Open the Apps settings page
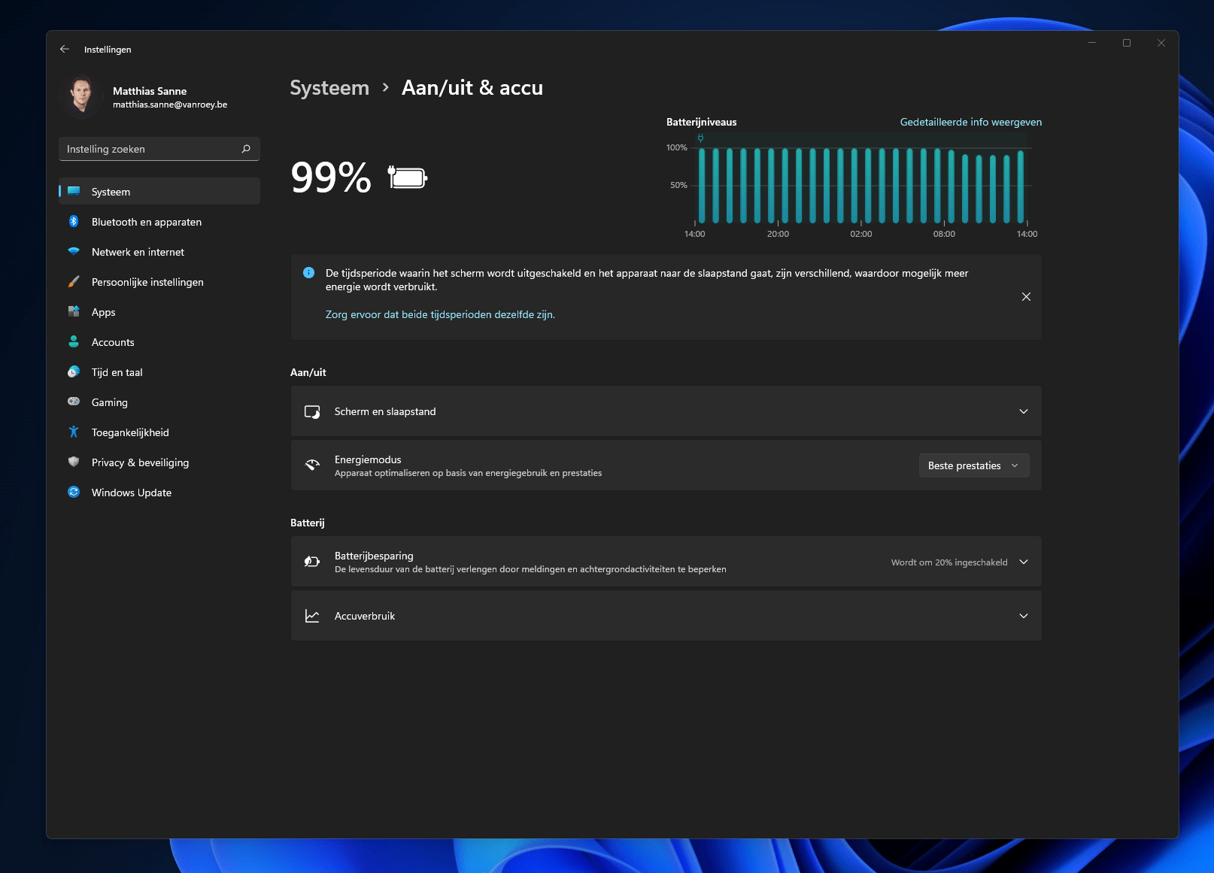 (159, 311)
